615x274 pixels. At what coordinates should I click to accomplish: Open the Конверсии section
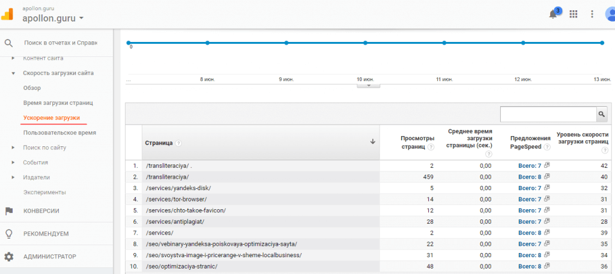tap(41, 211)
